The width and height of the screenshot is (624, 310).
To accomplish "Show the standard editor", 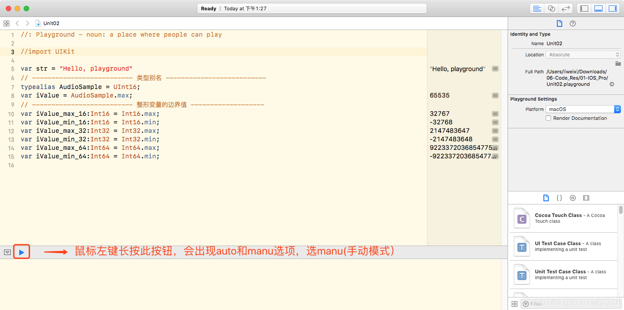I will coord(537,8).
